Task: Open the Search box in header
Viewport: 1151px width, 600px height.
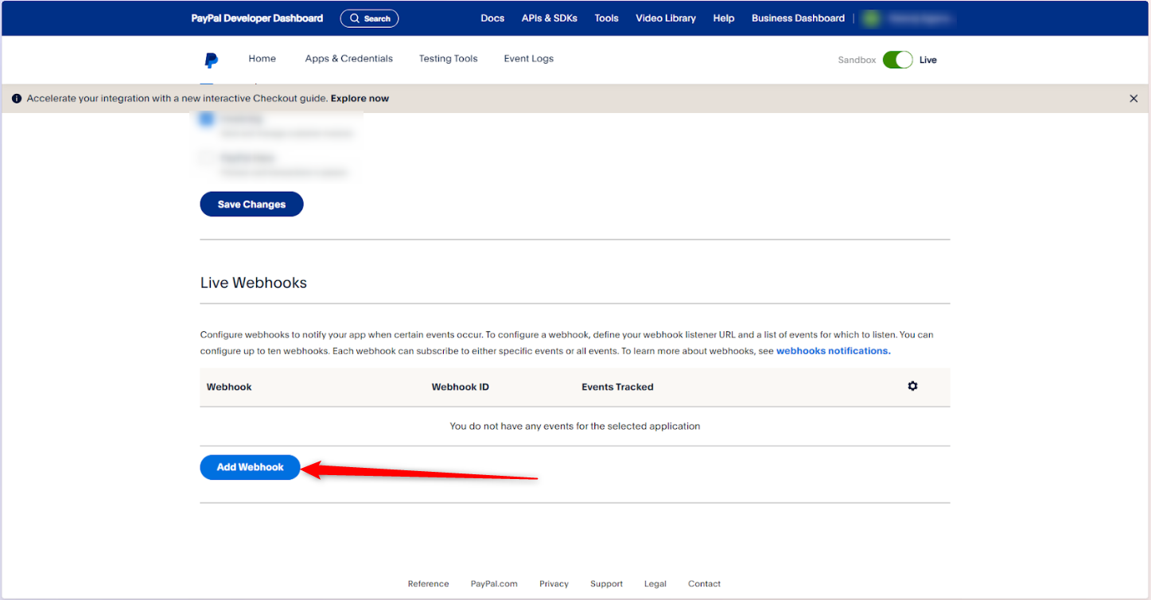Action: point(369,18)
